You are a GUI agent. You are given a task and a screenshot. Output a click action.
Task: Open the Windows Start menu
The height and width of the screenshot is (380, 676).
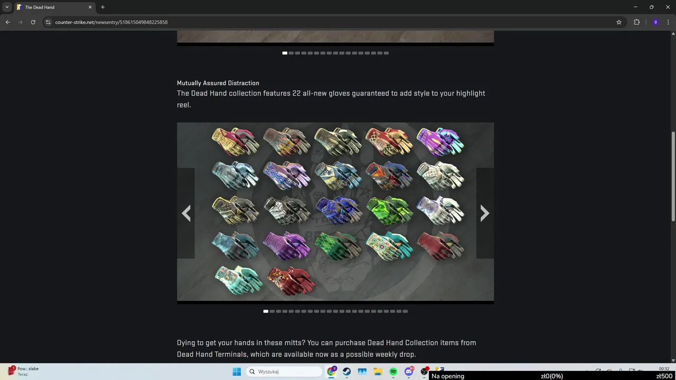[x=237, y=372]
